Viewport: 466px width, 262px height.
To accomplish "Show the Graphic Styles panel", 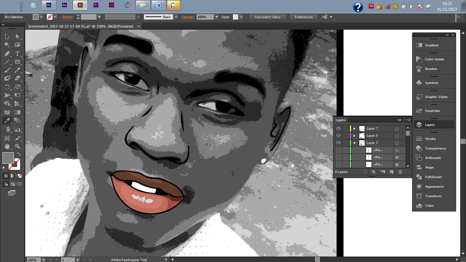I will (x=434, y=97).
